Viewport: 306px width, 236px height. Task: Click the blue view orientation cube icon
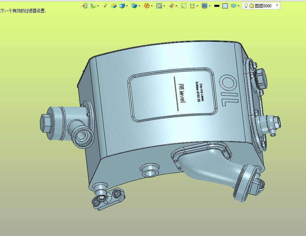tap(134, 6)
